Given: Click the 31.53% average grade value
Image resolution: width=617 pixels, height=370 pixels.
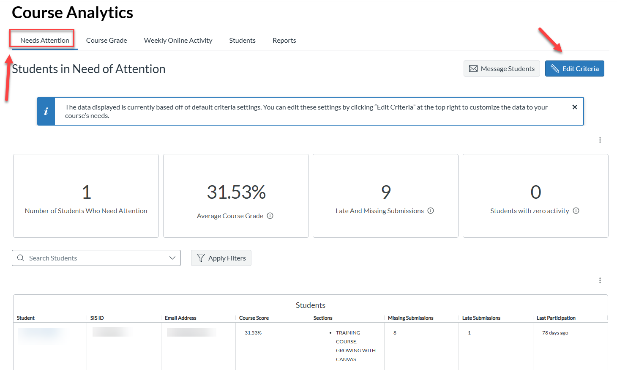Looking at the screenshot, I should 236,192.
